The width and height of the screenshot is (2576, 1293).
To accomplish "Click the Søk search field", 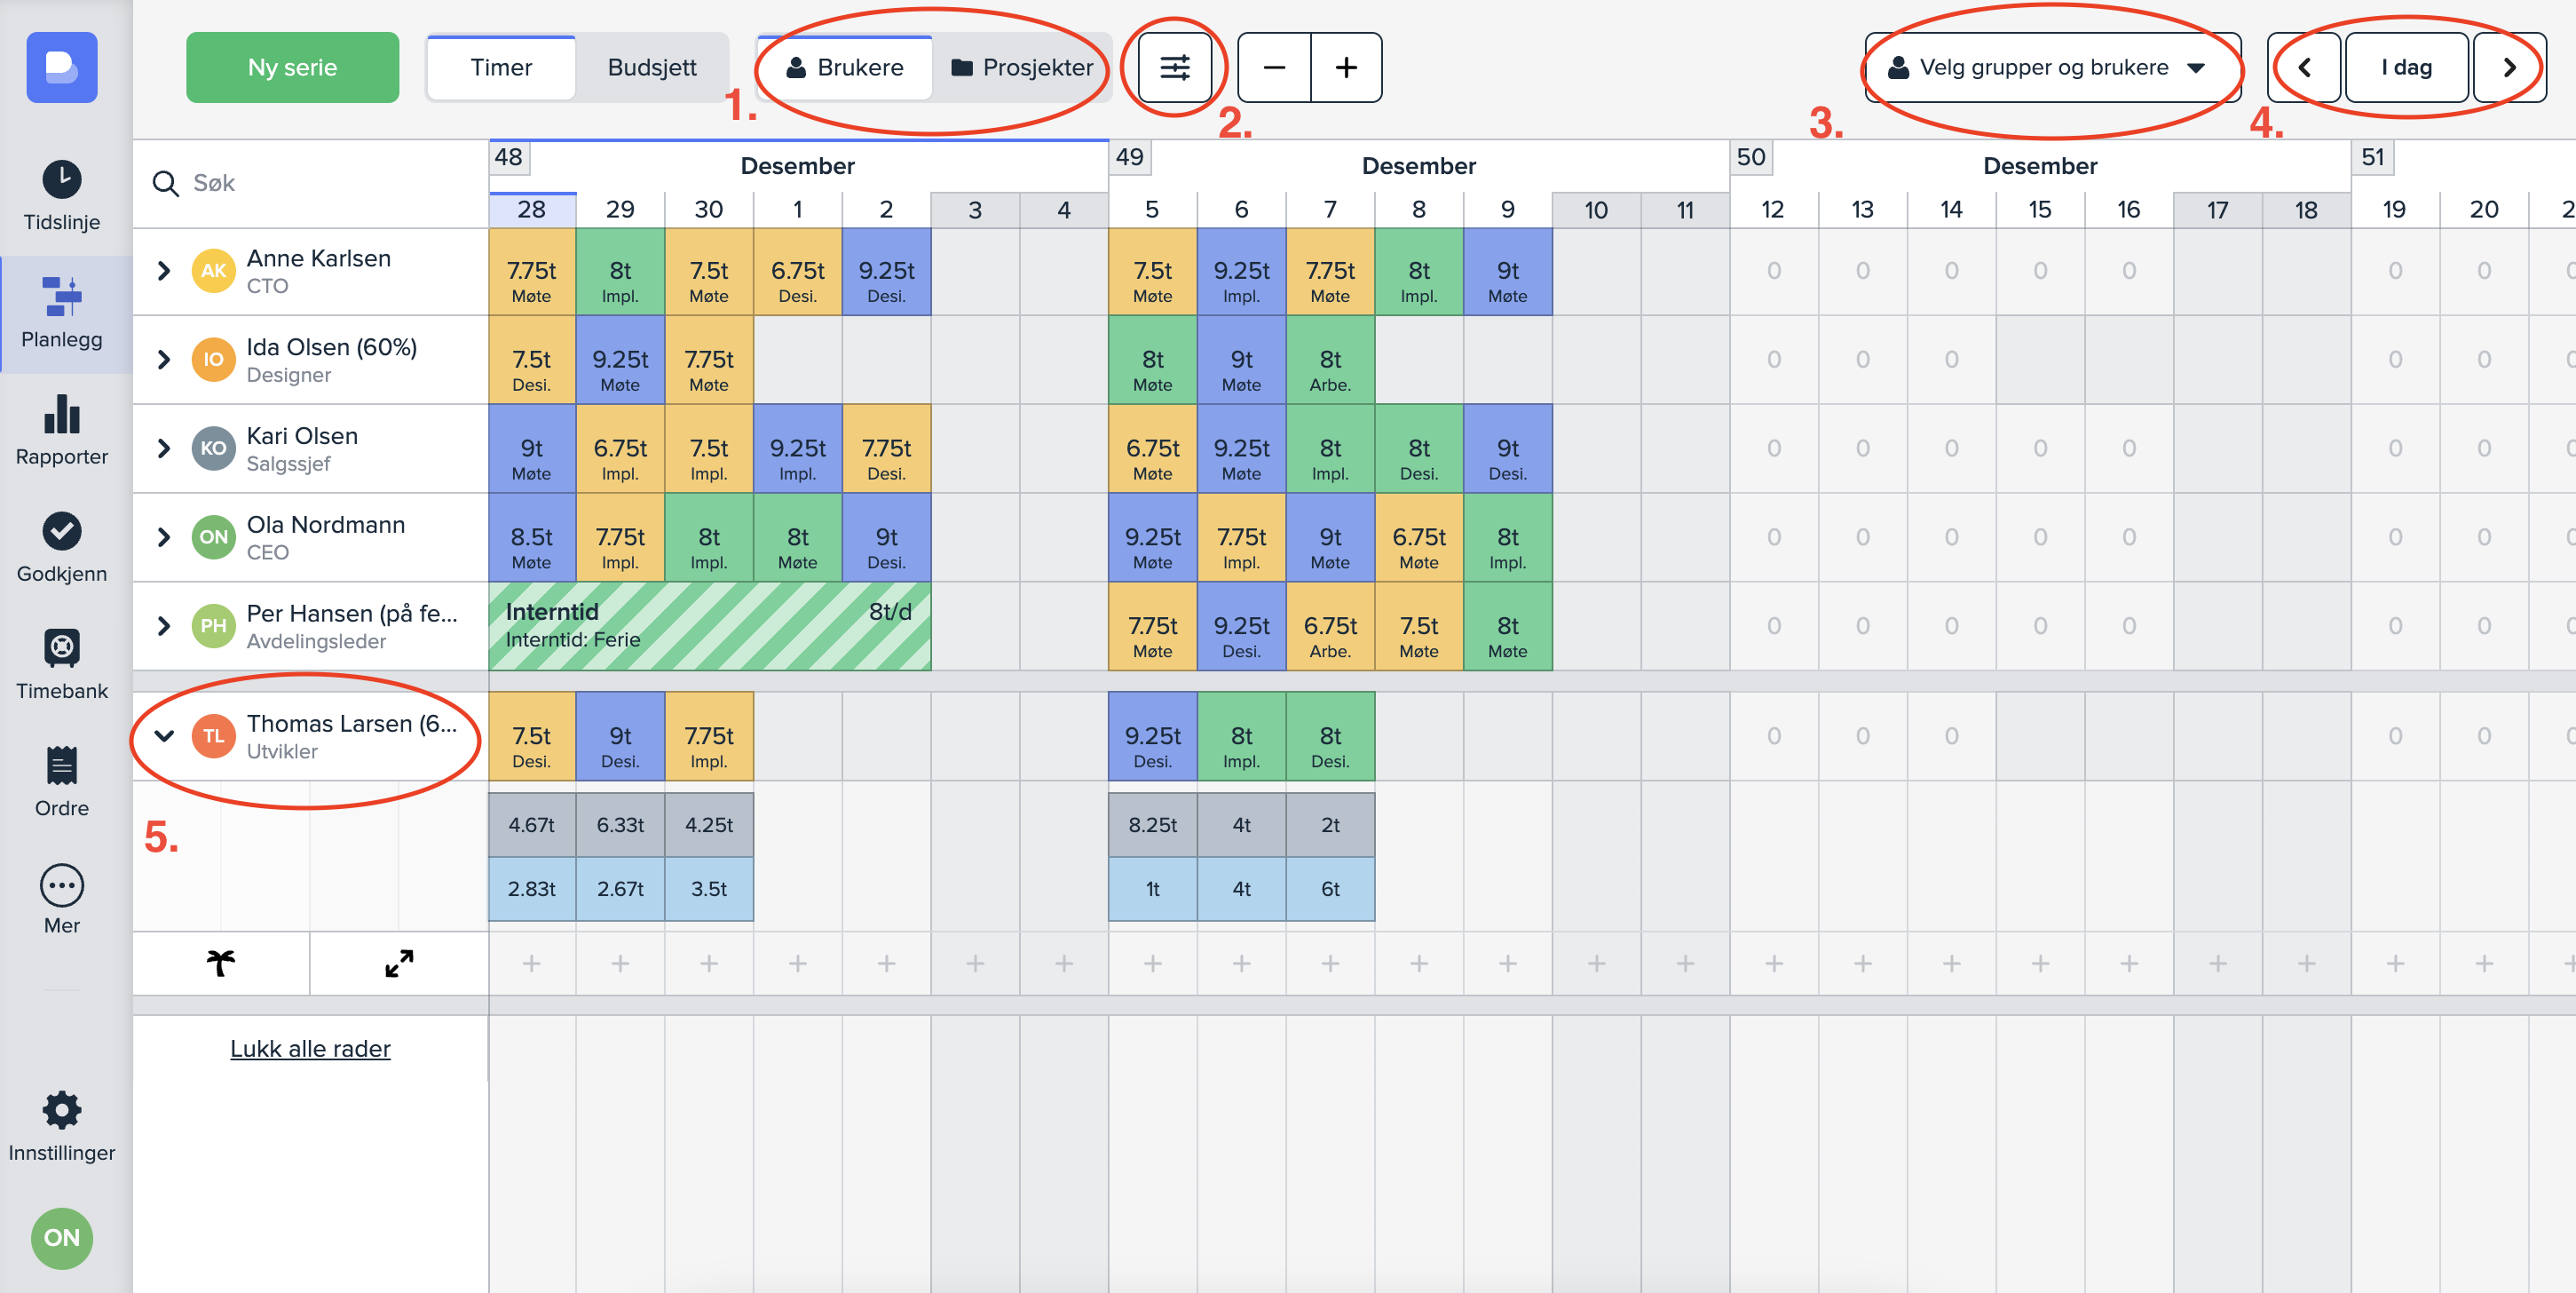I will 320,183.
